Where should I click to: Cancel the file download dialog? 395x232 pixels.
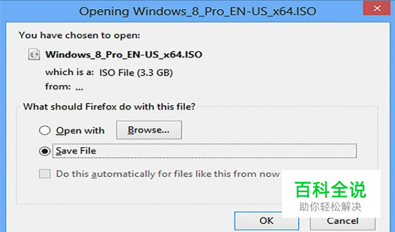click(x=342, y=221)
